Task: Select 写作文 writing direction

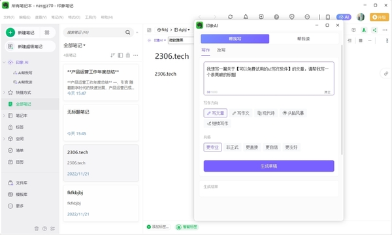Action: [240, 113]
